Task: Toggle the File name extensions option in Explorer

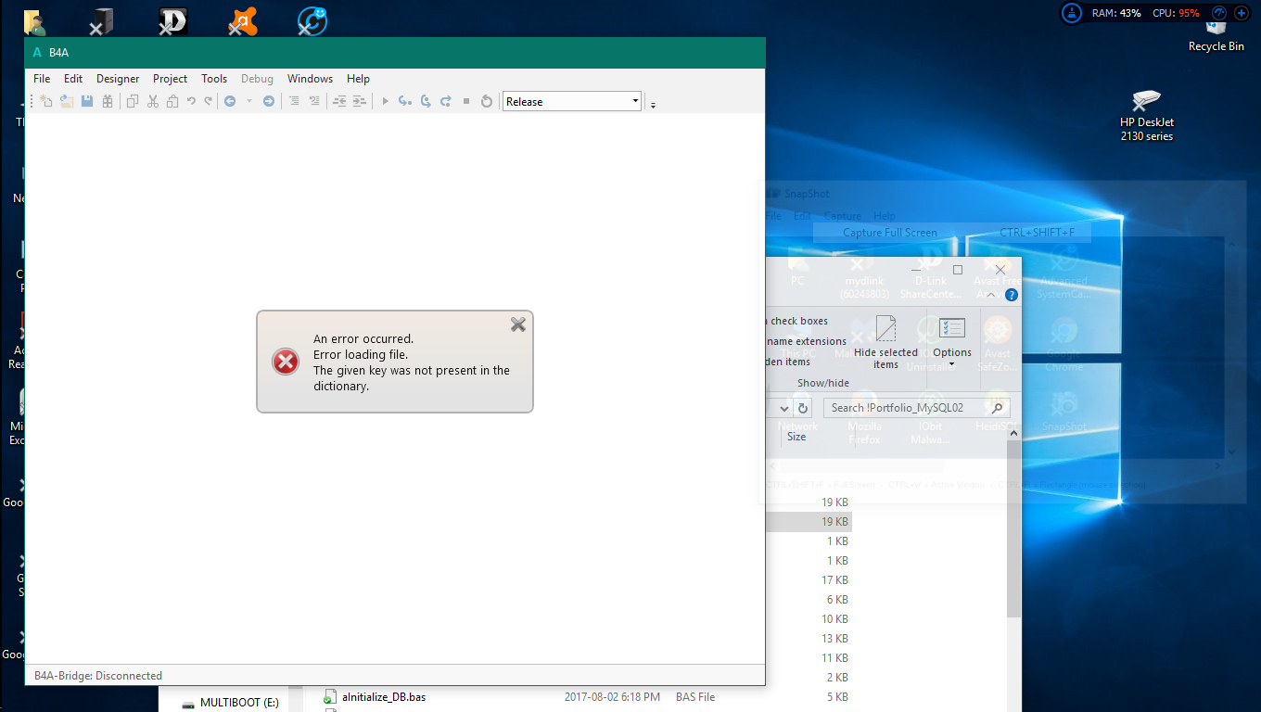Action: click(x=806, y=341)
